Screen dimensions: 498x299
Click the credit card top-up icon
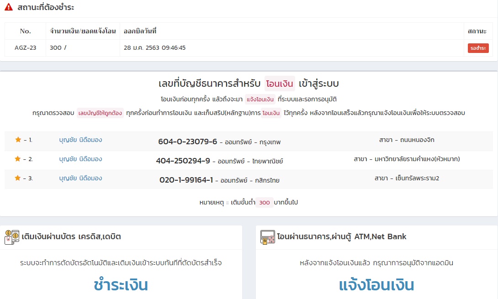11,237
